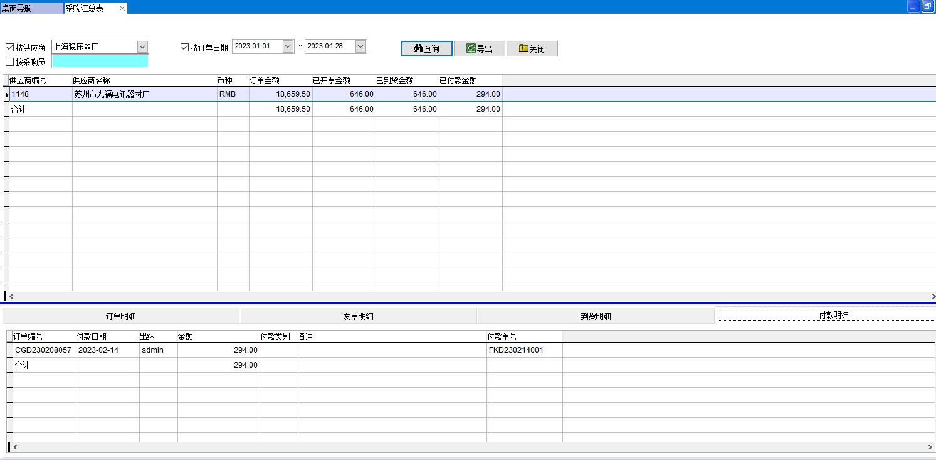Click the Excel Export (导出) button
This screenshot has width=936, height=460.
point(479,49)
